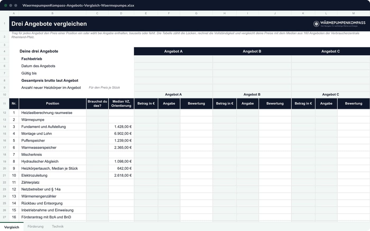Viewport: 370px width, 231px height.
Task: Click the 'Drei Angebote vergleichen' title
Action: coord(49,24)
